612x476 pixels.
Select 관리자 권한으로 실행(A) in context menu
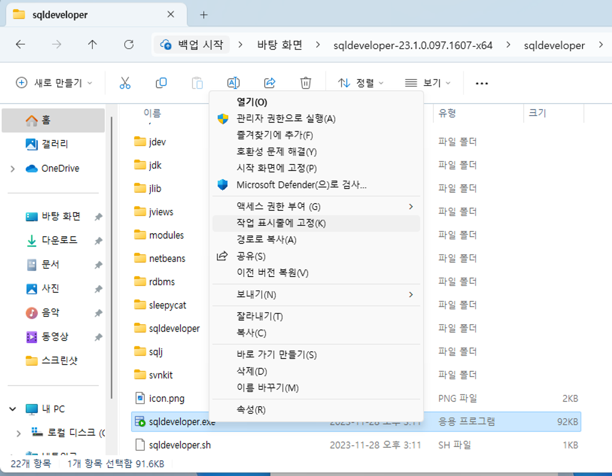click(x=286, y=119)
